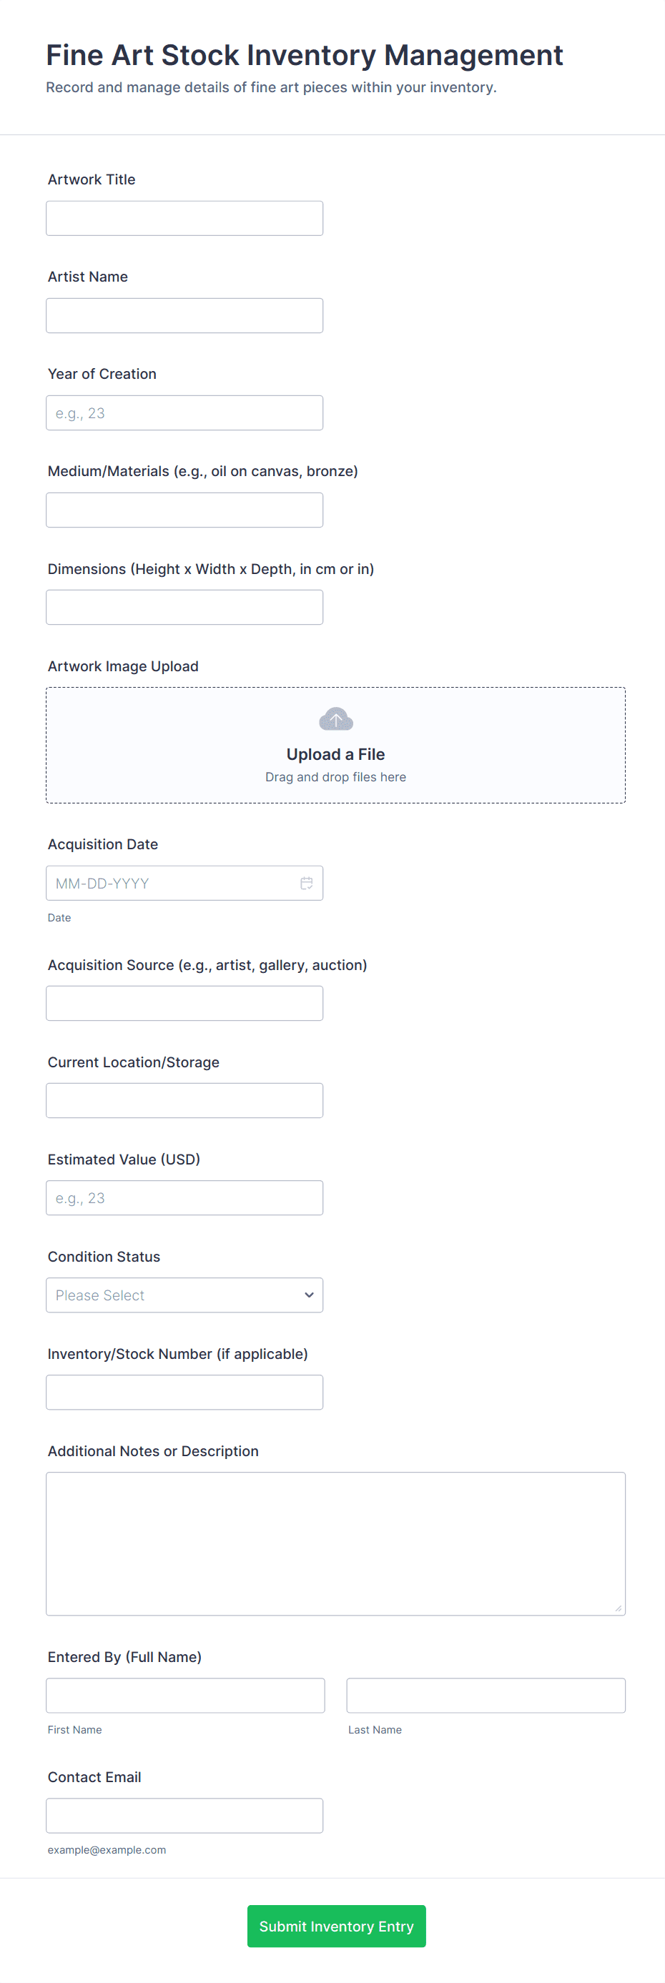Click the Inventory/Stock Number field
This screenshot has width=665, height=1983.
[x=184, y=1392]
